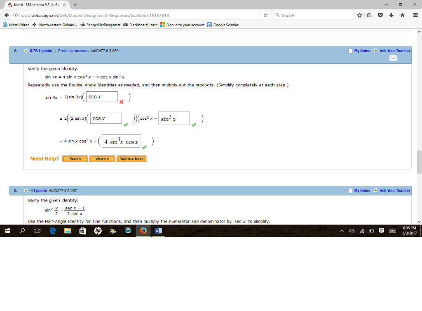
Task: Open Action Center notifications icon
Action: coord(381,231)
